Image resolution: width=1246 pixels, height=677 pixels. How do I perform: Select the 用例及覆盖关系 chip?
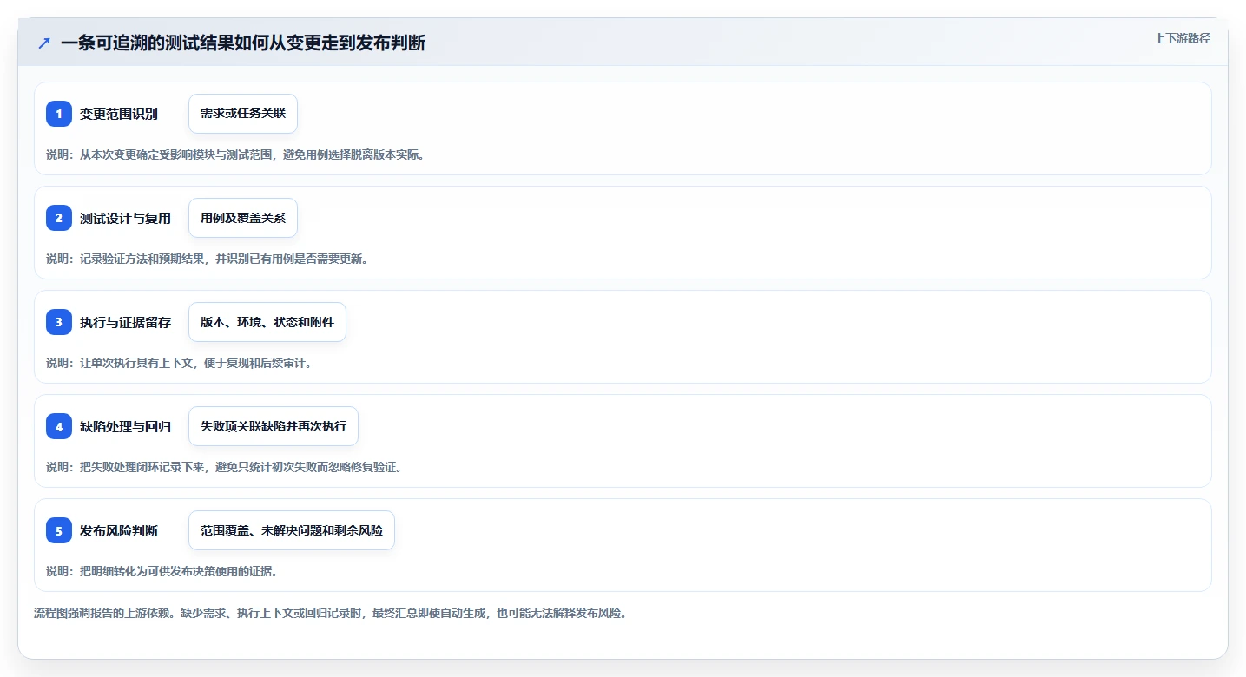pos(243,218)
